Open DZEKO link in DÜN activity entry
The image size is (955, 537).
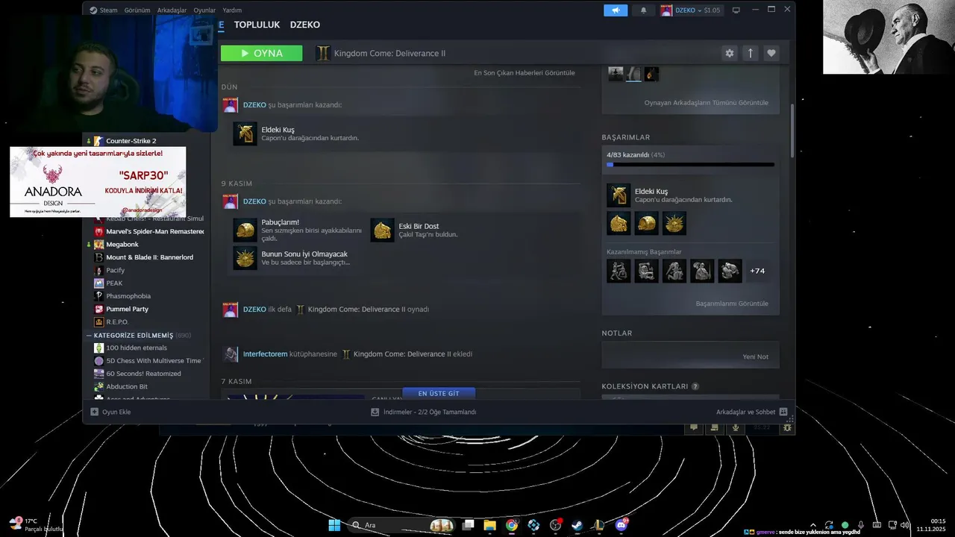coord(254,105)
